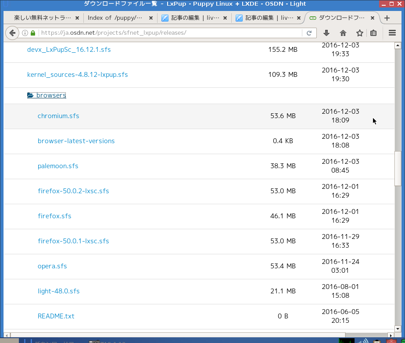Viewport: 405px width, 343px height.
Task: Click the vertical scrollbar thumb
Action: (398, 169)
